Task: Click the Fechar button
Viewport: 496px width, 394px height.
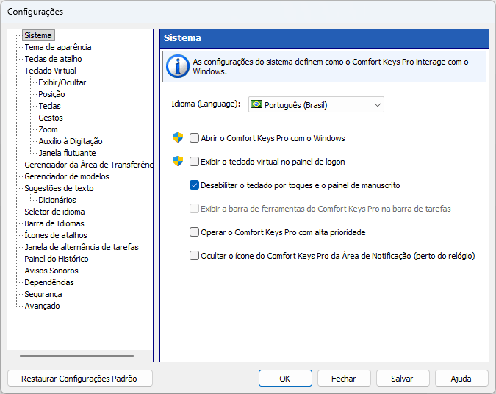Action: click(344, 379)
